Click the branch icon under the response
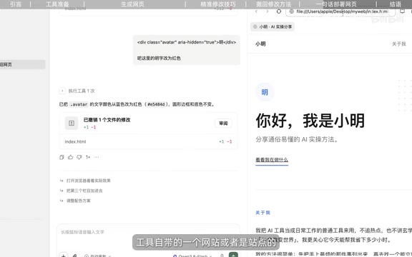The width and height of the screenshot is (412, 257). tap(88, 157)
